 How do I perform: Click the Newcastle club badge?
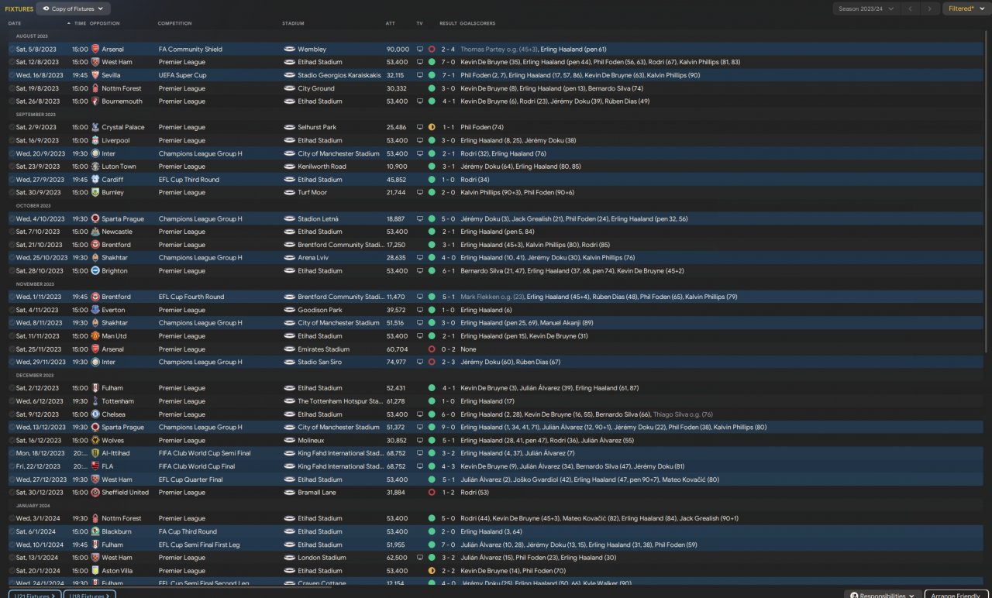point(95,232)
